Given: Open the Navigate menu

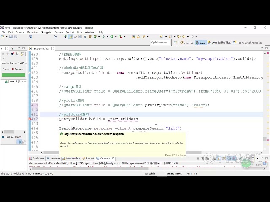Looking at the screenshot, I should click(46, 32).
